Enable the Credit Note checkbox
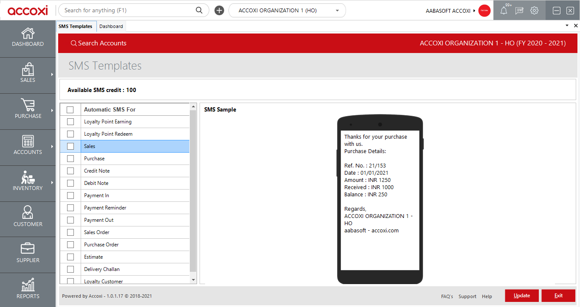The height and width of the screenshot is (307, 580). 70,171
